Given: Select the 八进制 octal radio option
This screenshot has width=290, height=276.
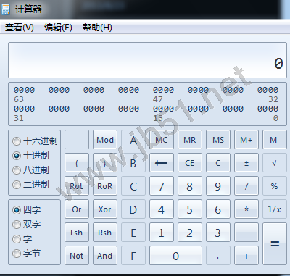Looking at the screenshot, I should click(x=30, y=170).
